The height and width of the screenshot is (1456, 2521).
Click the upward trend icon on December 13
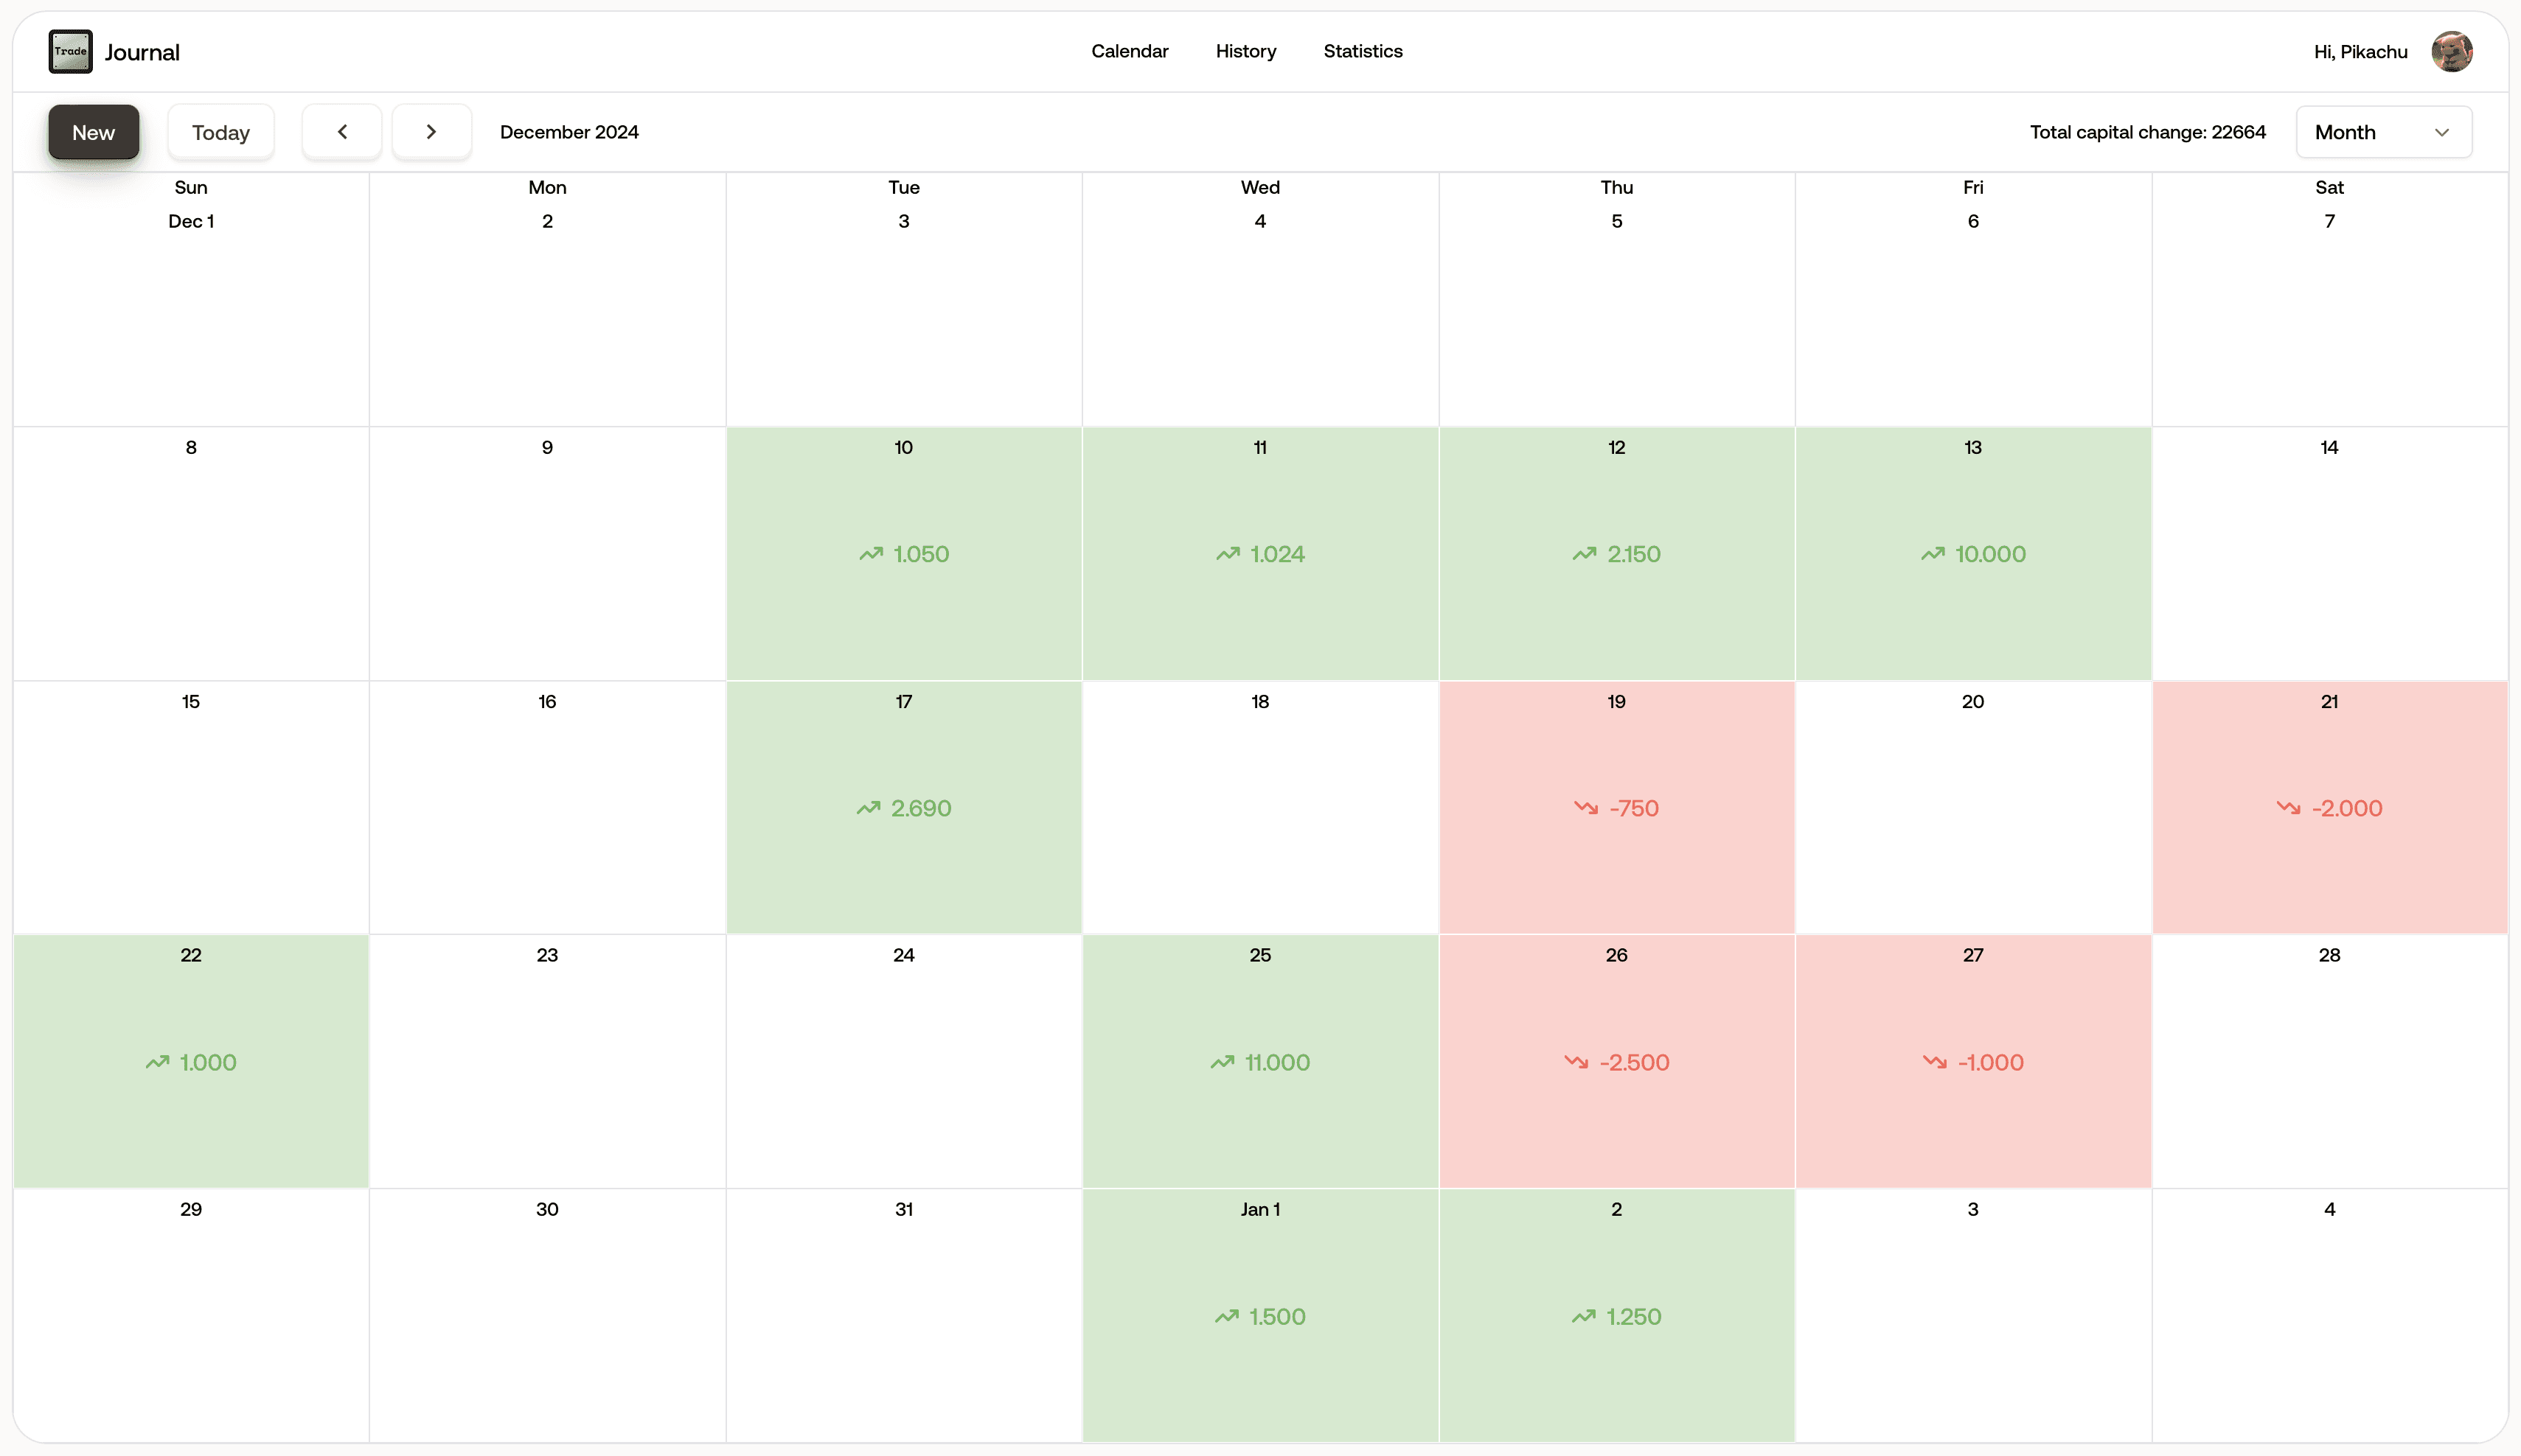coord(1931,553)
